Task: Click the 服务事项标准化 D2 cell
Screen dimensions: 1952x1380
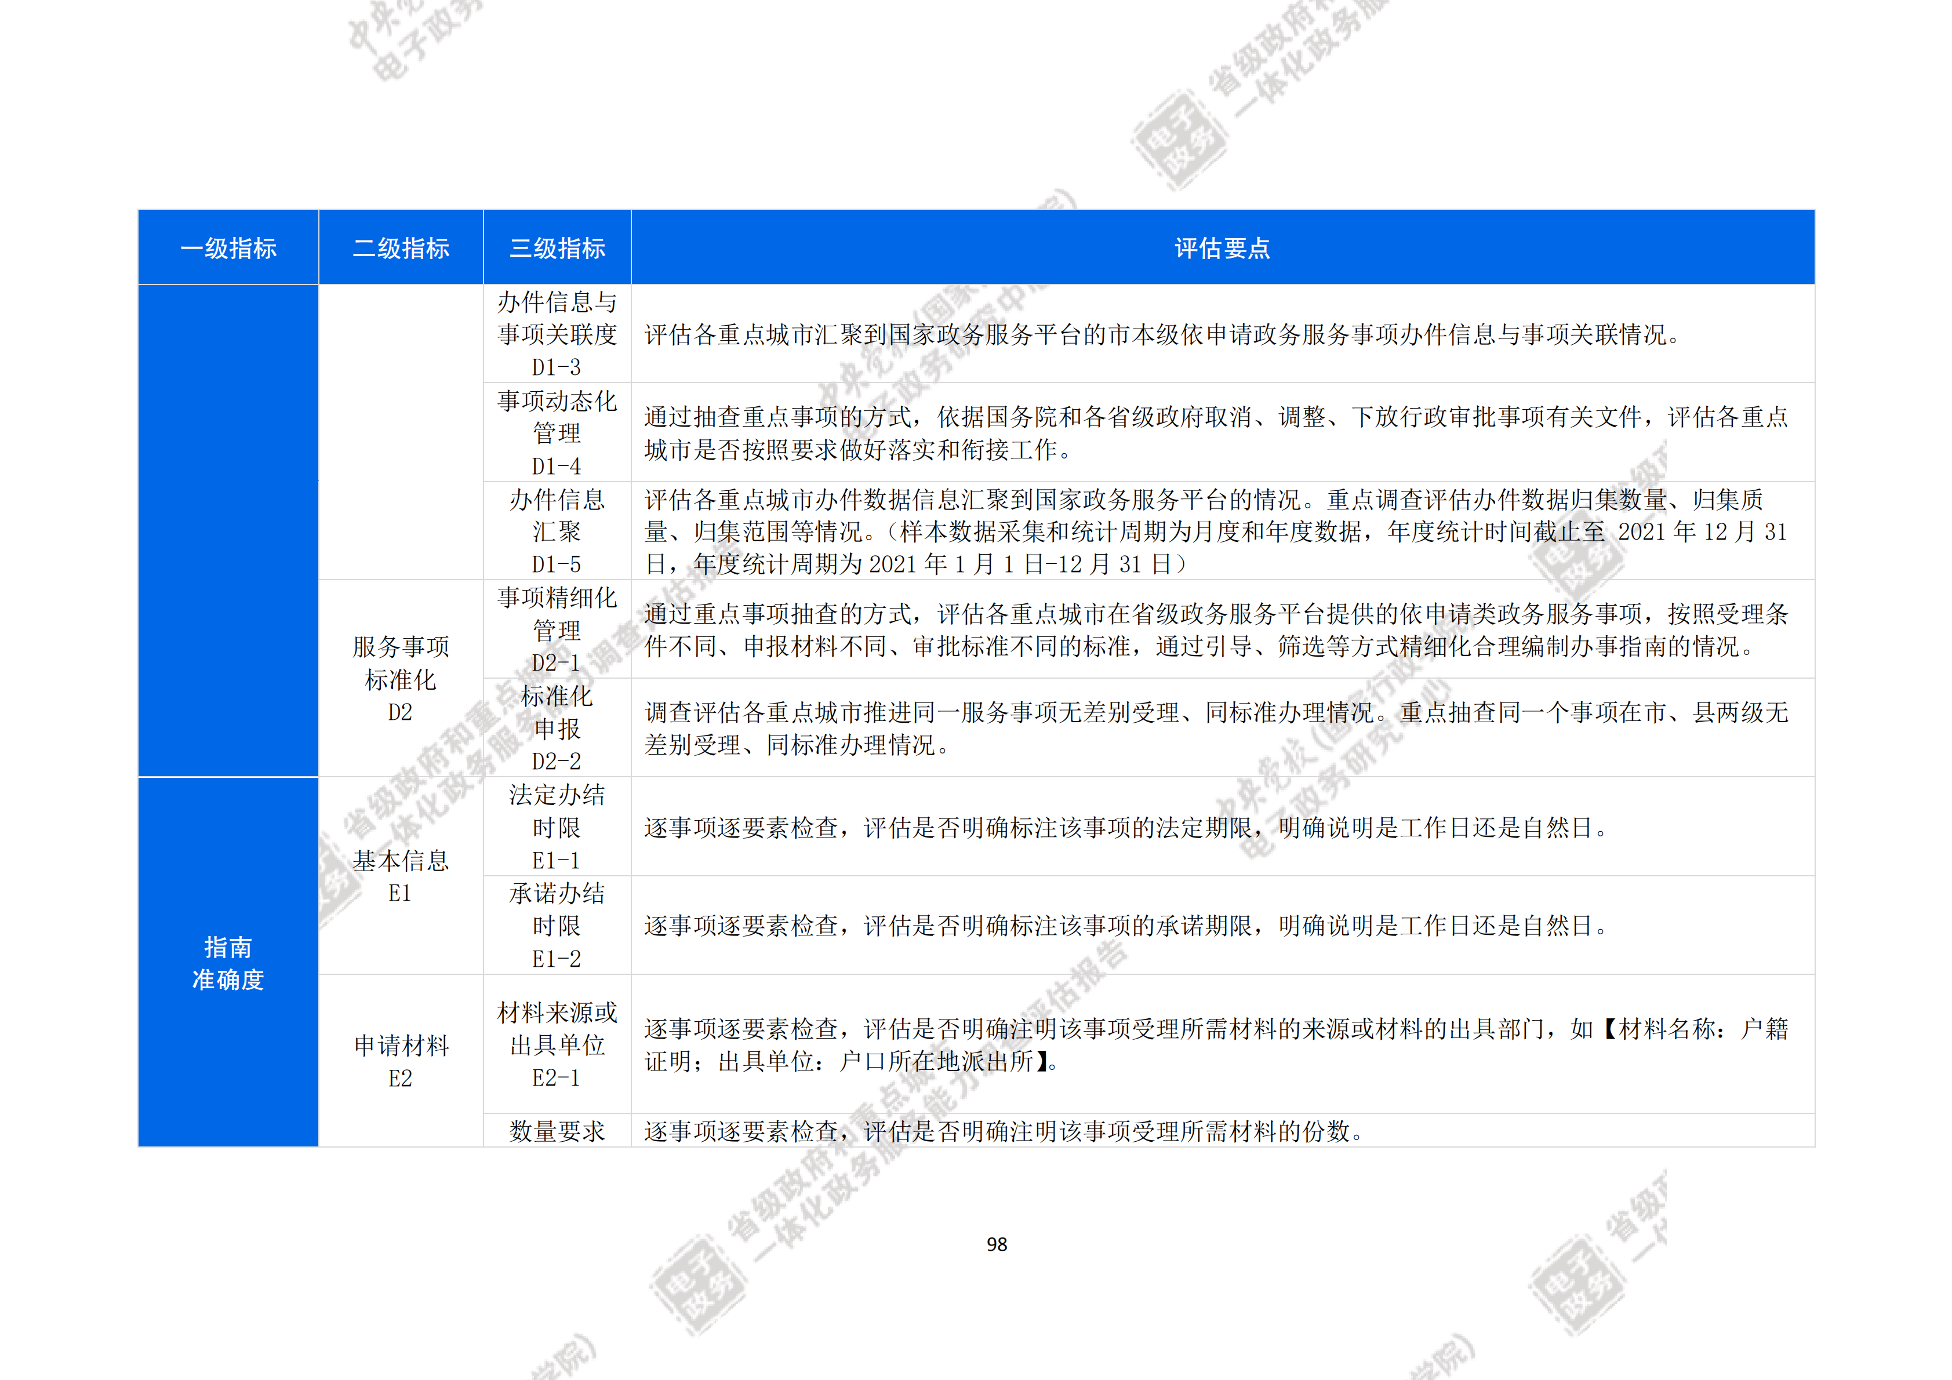Action: tap(401, 679)
